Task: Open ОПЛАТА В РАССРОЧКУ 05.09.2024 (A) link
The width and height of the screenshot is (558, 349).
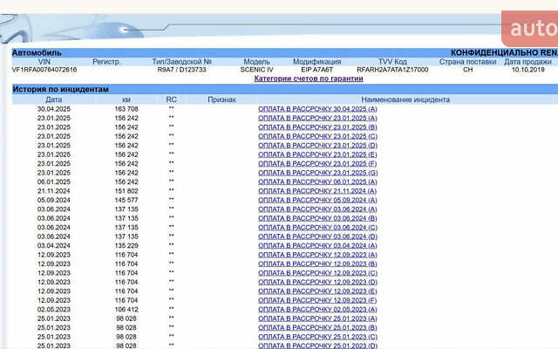Action: tap(317, 200)
